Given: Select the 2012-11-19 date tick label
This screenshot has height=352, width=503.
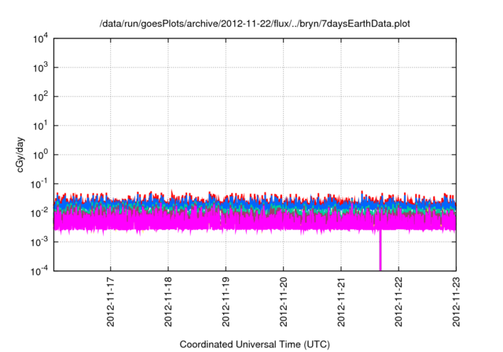Looking at the screenshot, I should click(226, 302).
